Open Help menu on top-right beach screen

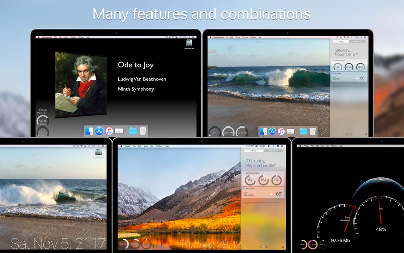[259, 37]
